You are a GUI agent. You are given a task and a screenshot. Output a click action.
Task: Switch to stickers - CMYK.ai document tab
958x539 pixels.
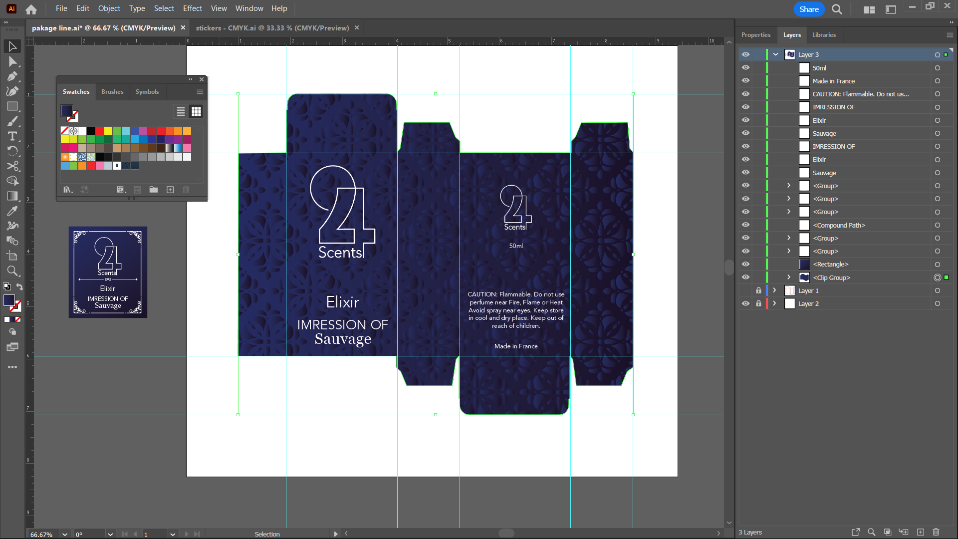pyautogui.click(x=272, y=28)
